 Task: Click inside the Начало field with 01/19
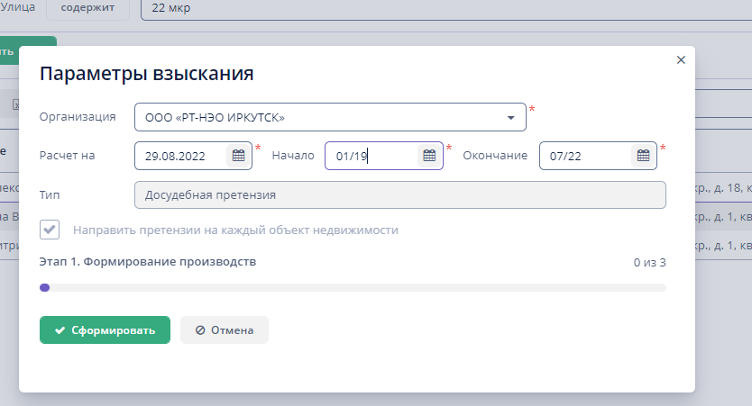(x=370, y=156)
